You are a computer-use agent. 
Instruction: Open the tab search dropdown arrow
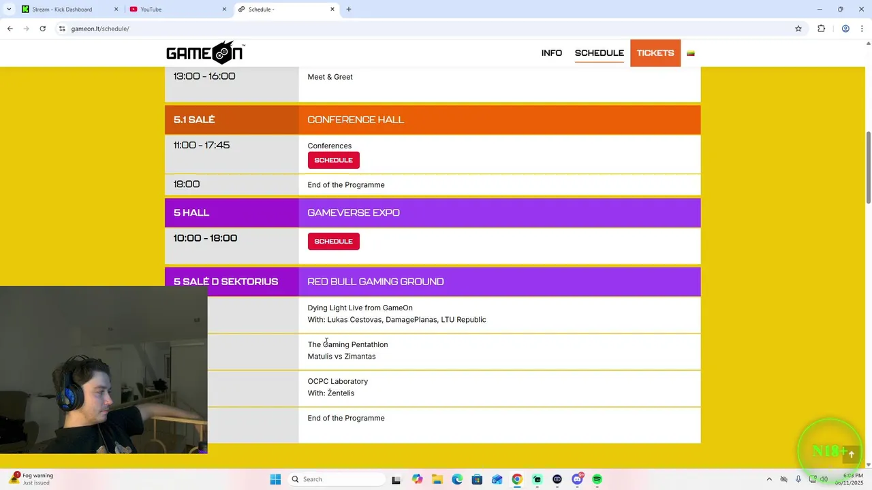tap(9, 10)
